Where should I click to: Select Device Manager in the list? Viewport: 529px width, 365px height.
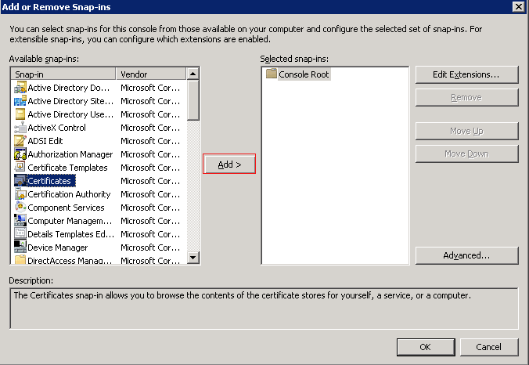tap(58, 248)
